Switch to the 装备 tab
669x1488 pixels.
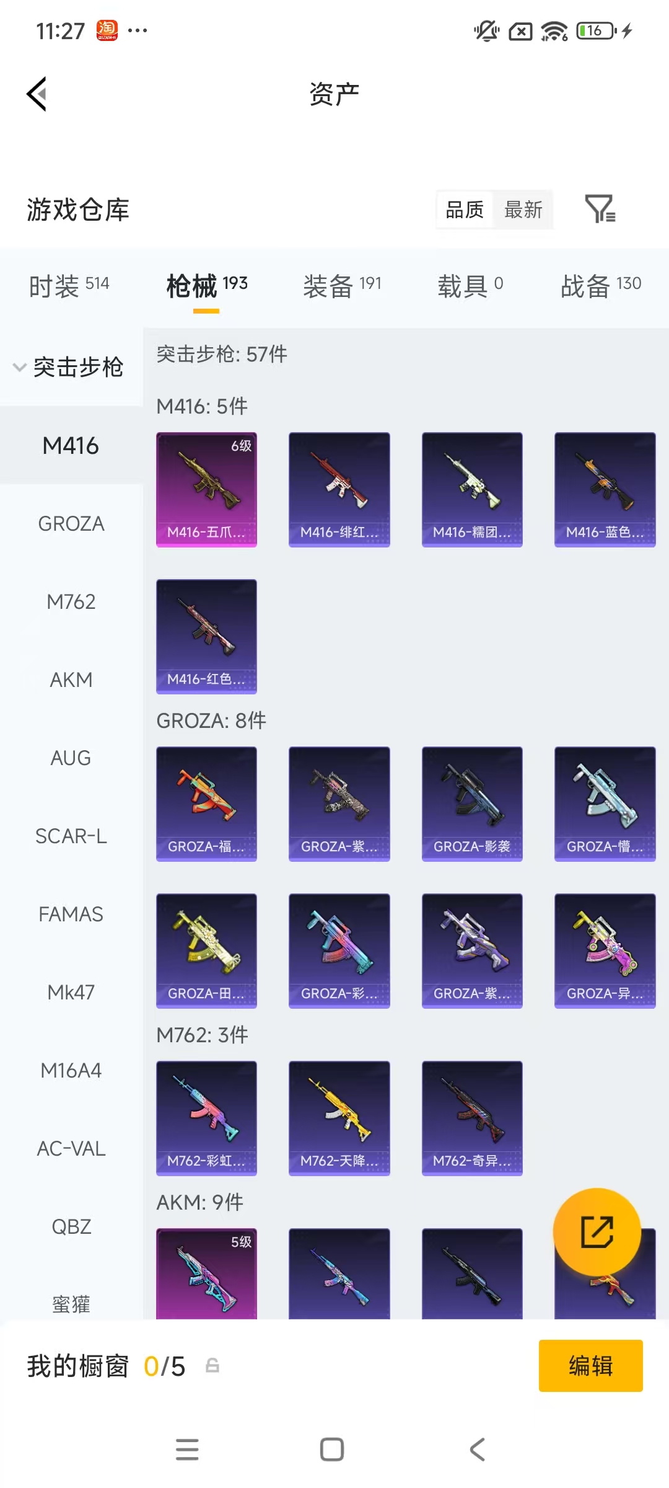point(342,286)
